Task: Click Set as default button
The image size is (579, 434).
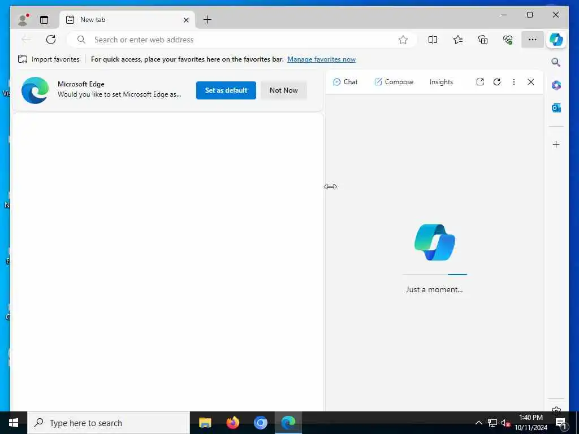Action: [x=226, y=90]
